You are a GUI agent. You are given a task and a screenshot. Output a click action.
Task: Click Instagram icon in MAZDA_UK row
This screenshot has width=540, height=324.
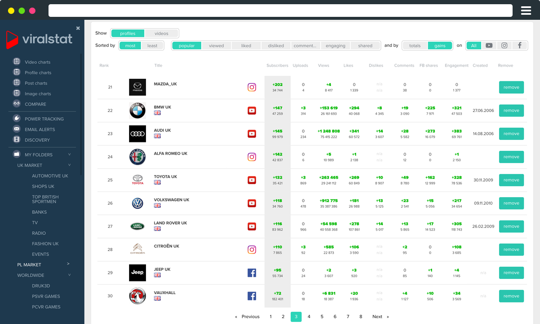click(252, 87)
